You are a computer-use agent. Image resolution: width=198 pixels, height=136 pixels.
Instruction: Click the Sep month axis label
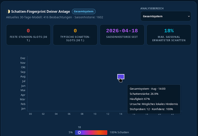23,72
